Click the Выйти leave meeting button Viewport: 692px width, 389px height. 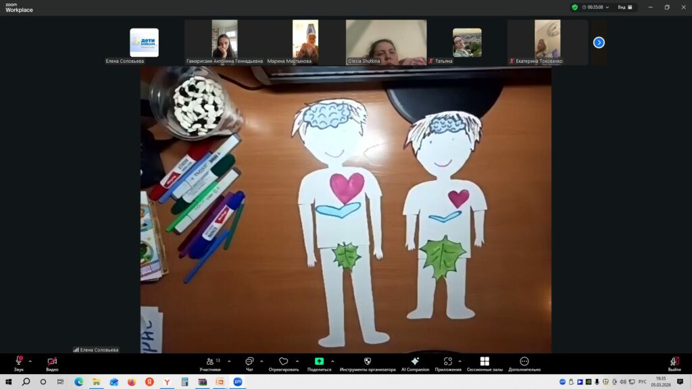pos(674,362)
